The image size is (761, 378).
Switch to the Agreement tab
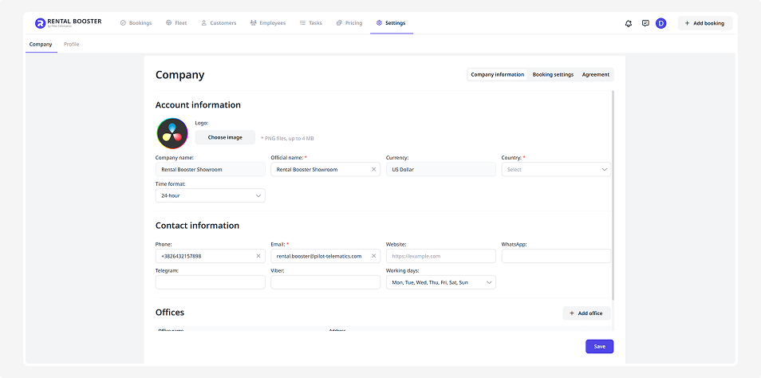click(x=595, y=74)
